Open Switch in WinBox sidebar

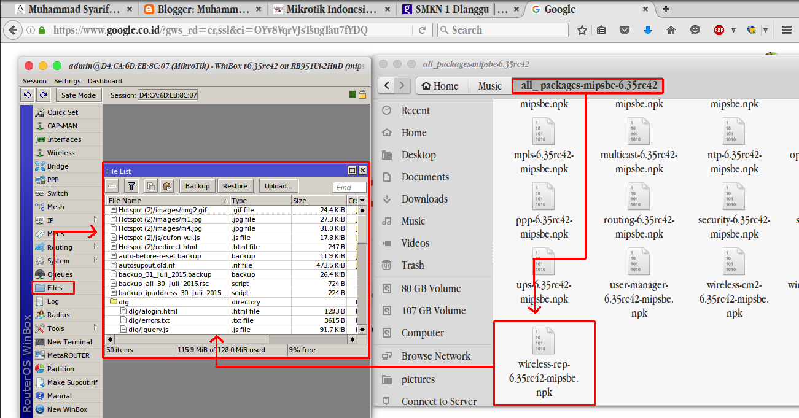(x=58, y=193)
